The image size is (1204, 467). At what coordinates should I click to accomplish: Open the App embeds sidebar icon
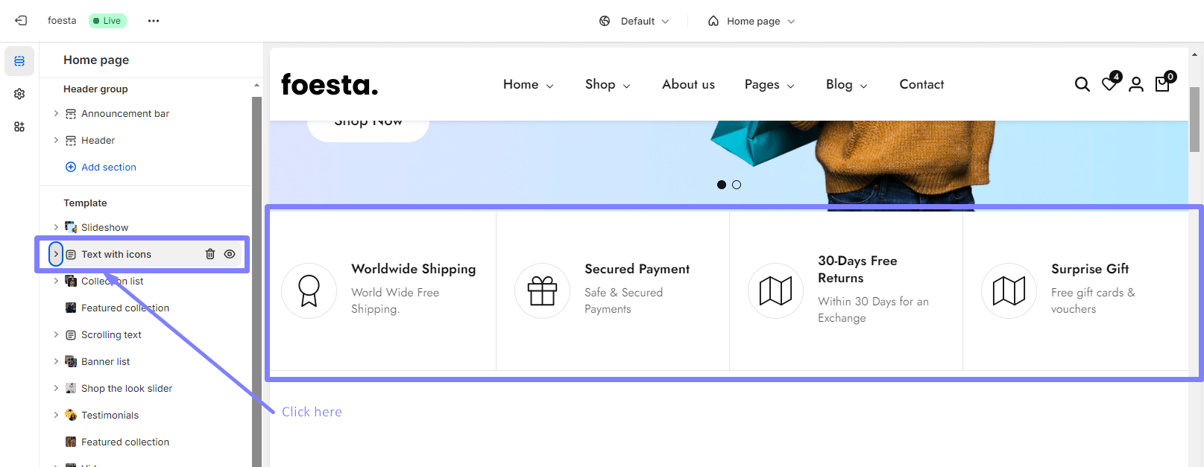pos(19,127)
